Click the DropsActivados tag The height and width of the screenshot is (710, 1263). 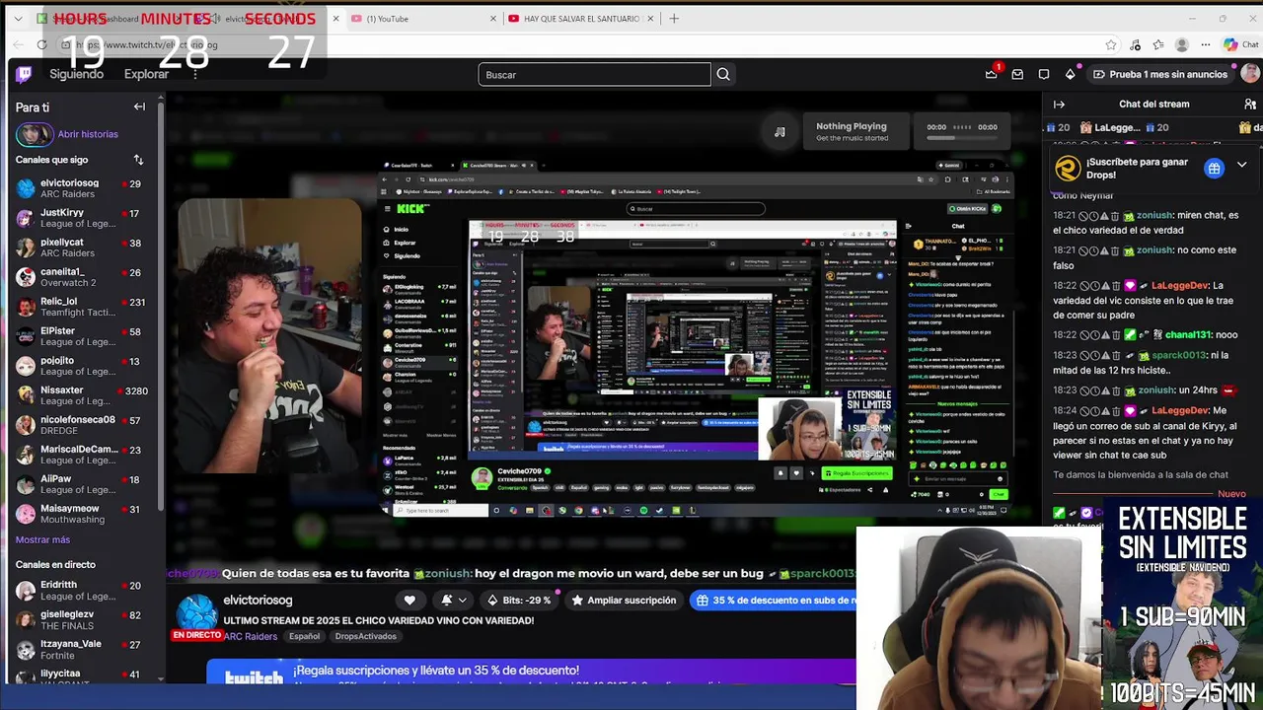365,636
